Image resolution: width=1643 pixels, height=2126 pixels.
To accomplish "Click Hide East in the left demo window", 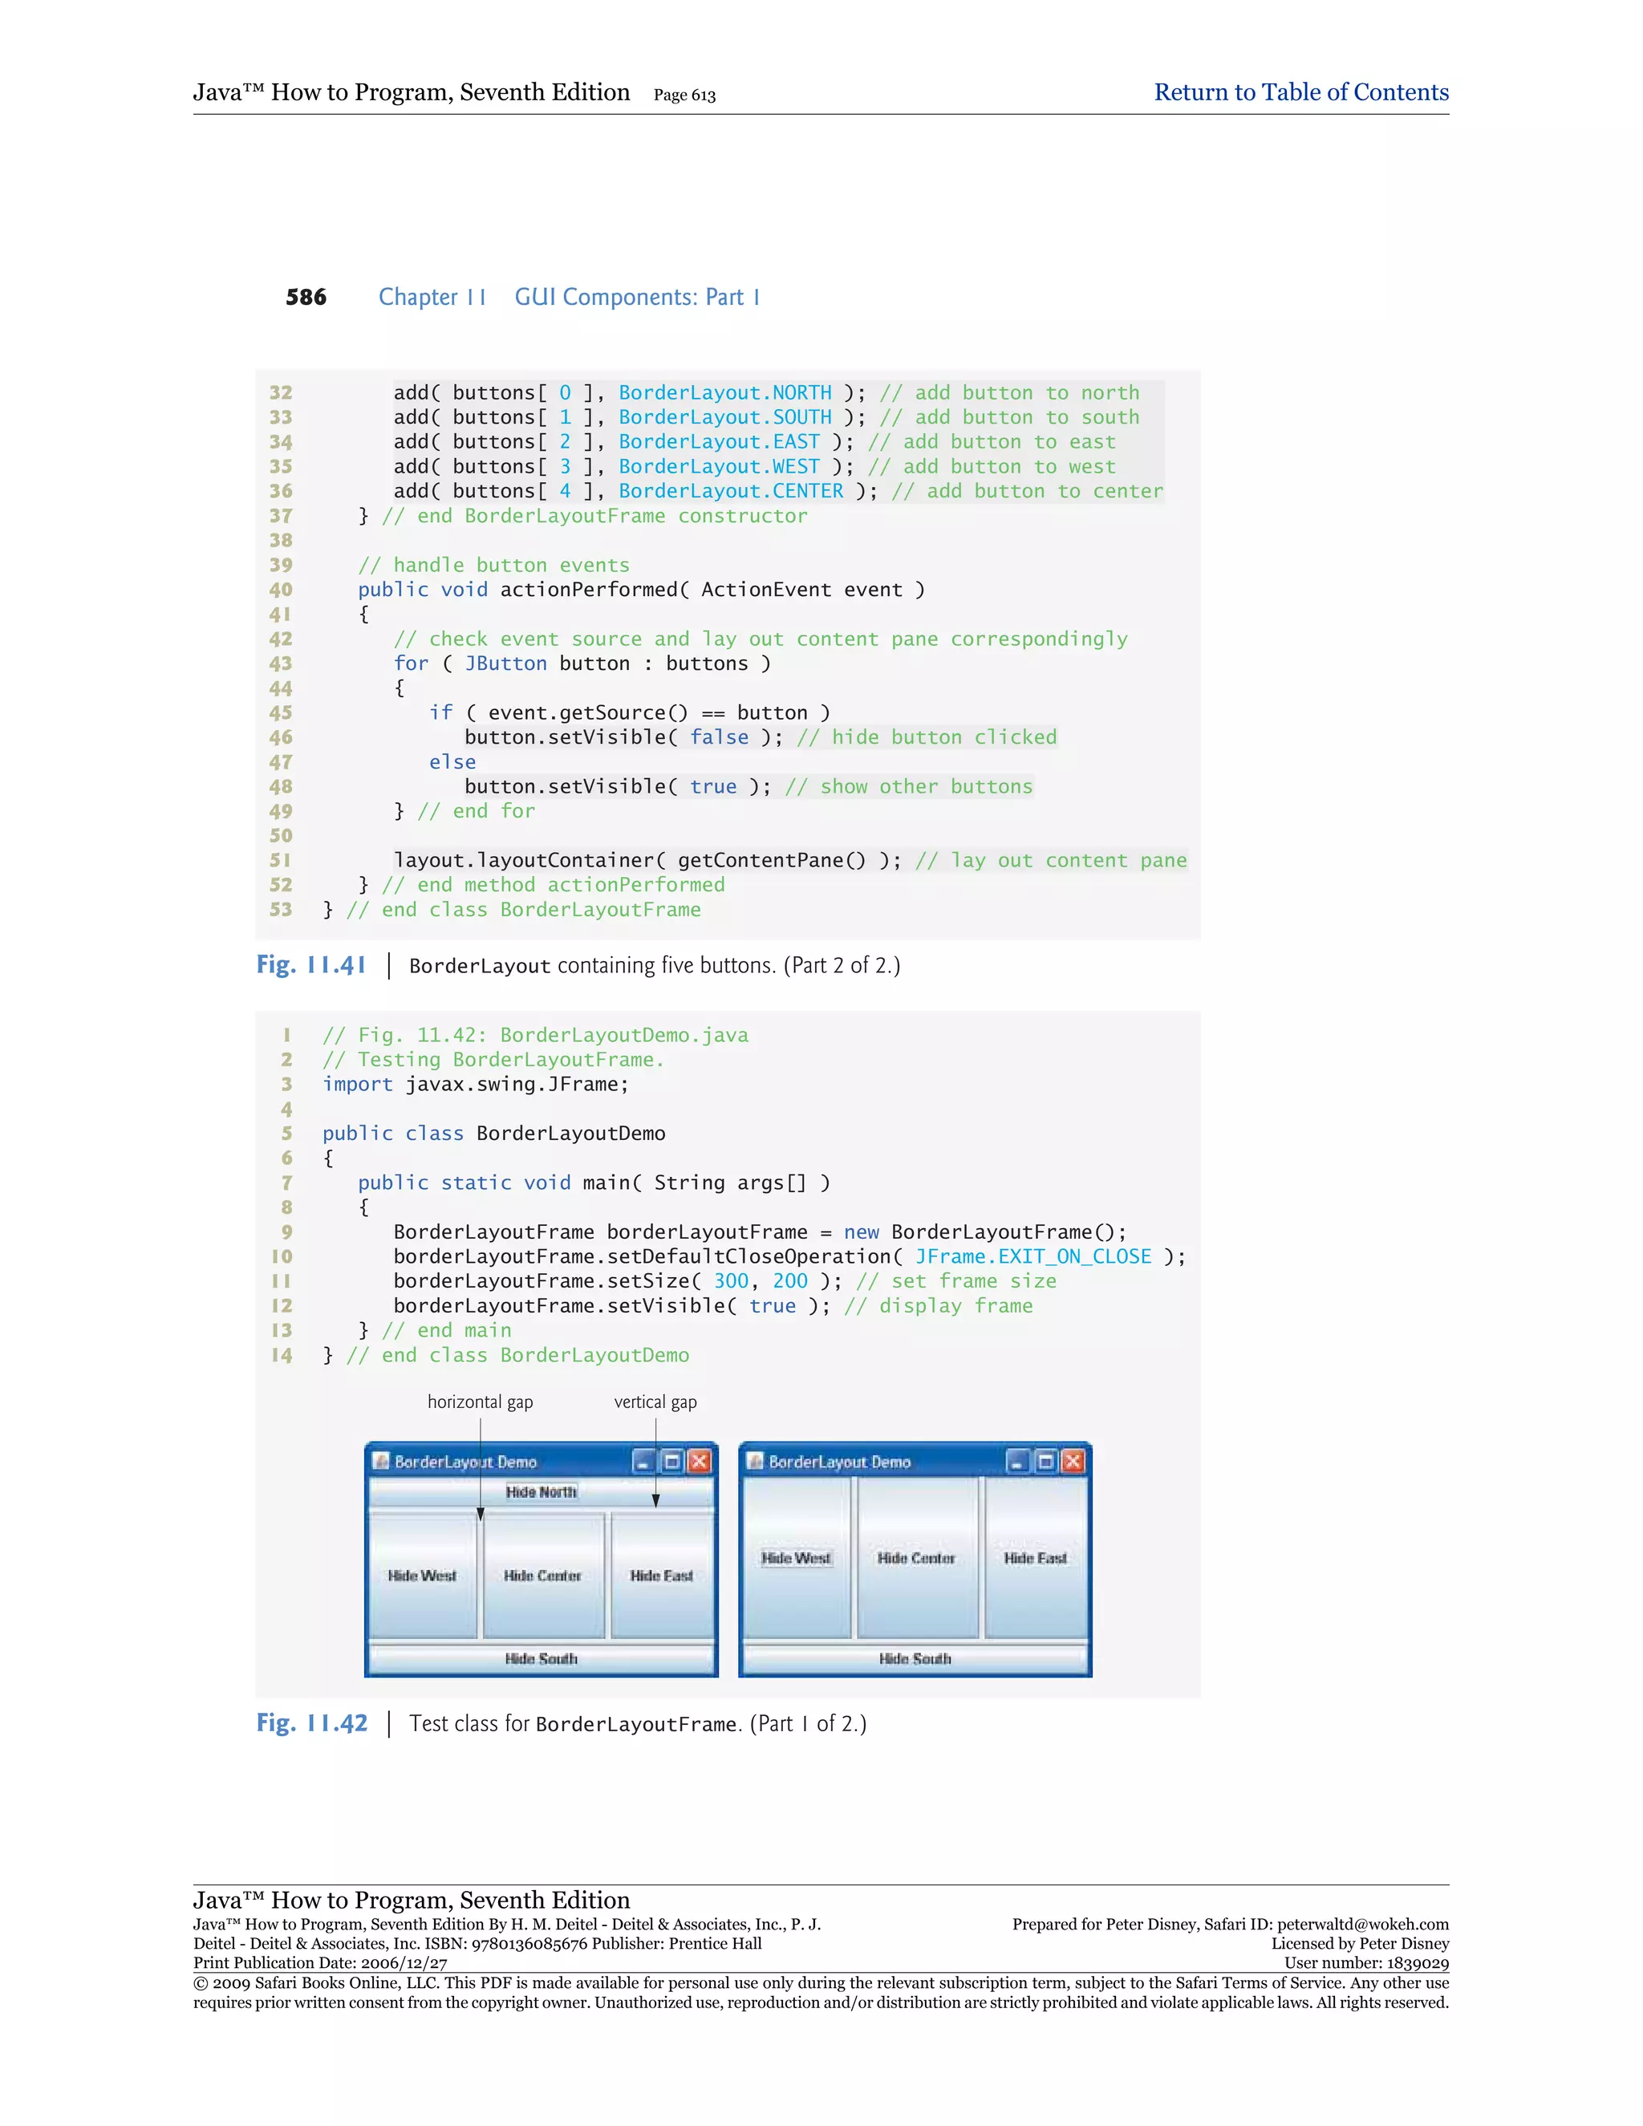I will tap(662, 1575).
